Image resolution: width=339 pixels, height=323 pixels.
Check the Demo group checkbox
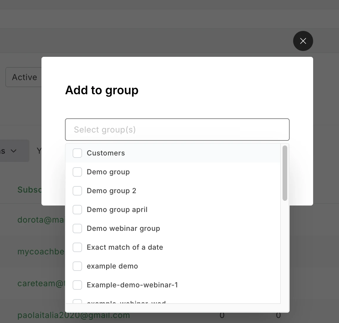tap(77, 172)
